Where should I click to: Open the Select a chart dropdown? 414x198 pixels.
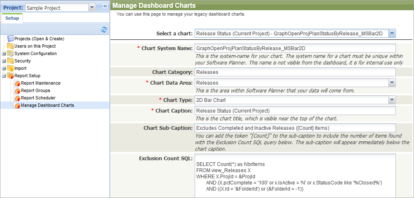[x=392, y=33]
